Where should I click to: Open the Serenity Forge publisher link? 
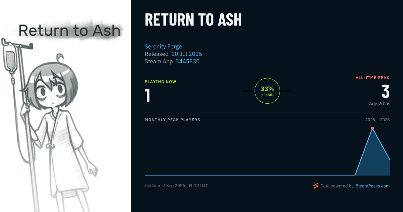click(163, 46)
